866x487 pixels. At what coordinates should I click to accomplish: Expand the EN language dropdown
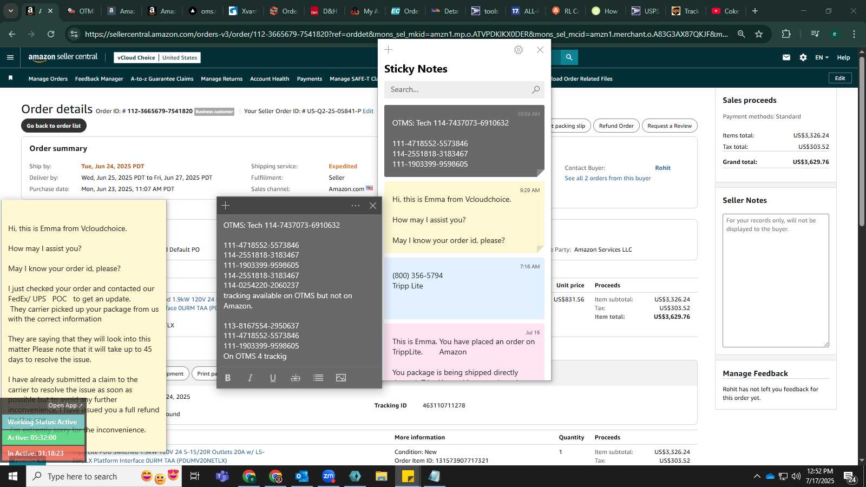(x=822, y=57)
